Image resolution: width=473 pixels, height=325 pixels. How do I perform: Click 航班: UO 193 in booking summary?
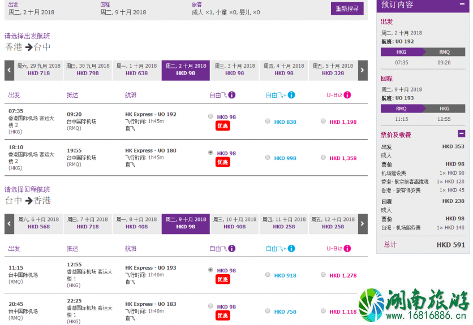tap(397, 98)
